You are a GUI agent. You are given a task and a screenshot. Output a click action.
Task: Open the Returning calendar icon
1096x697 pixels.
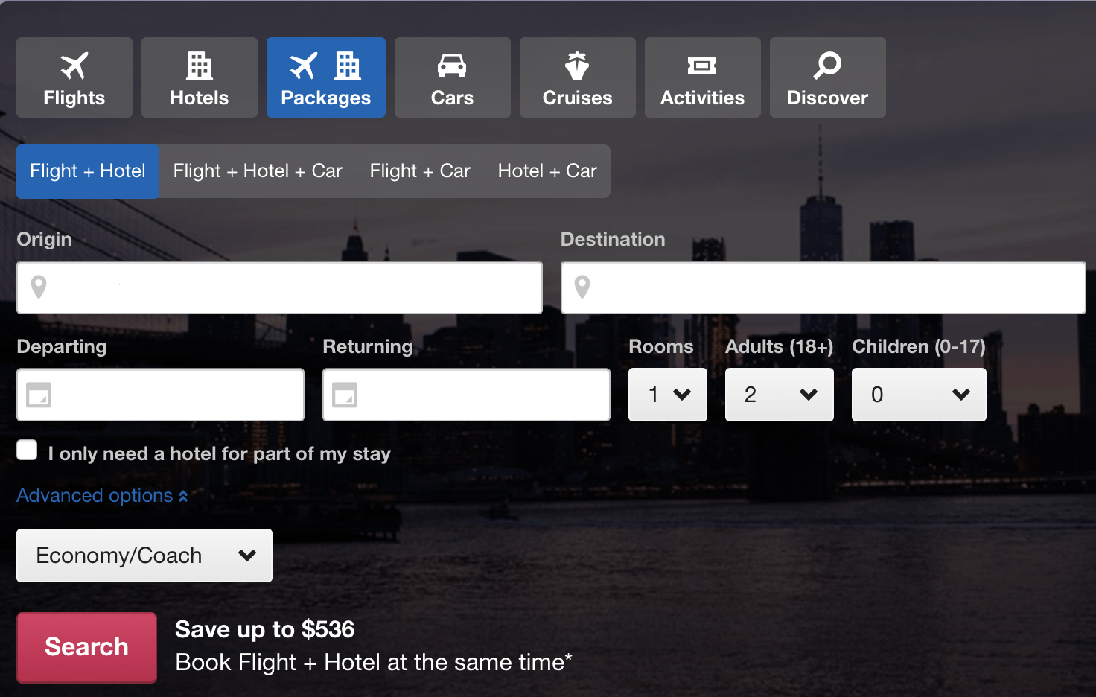(345, 395)
